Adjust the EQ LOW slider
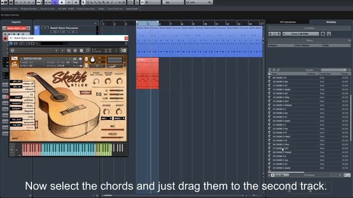The width and height of the screenshot is (353, 198). [x=116, y=98]
